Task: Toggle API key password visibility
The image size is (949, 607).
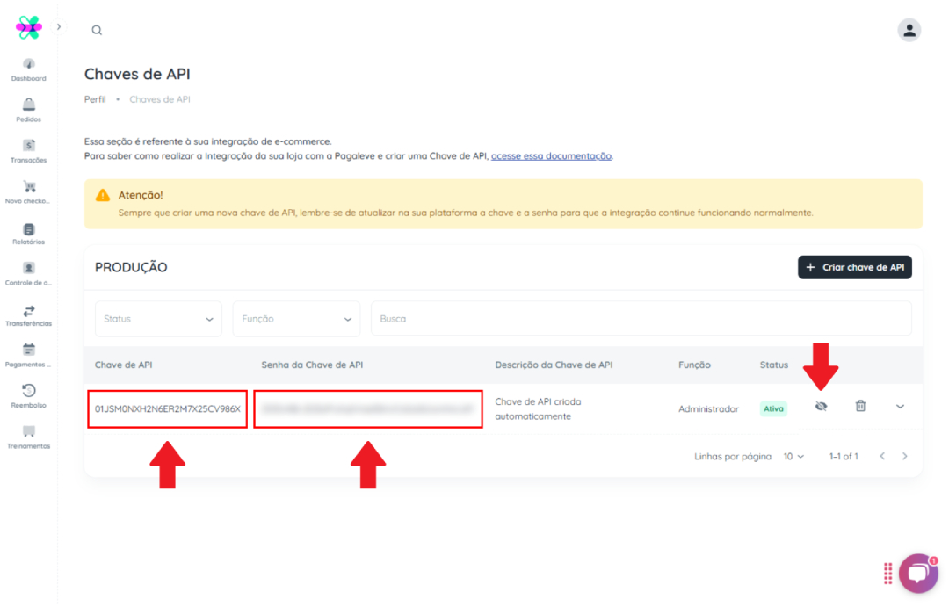Action: click(x=821, y=406)
